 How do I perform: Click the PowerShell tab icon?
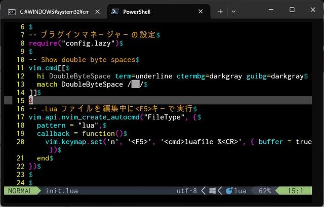115,11
